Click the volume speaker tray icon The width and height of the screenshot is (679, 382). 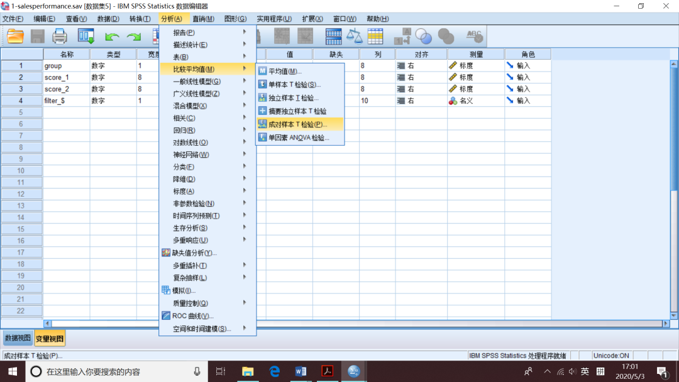573,371
